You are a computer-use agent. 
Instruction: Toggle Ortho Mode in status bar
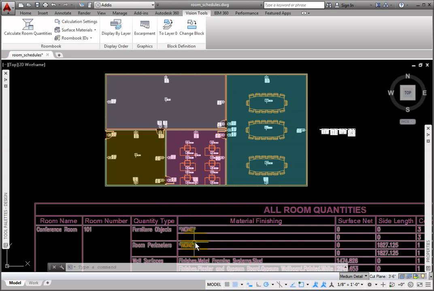[x=258, y=285]
